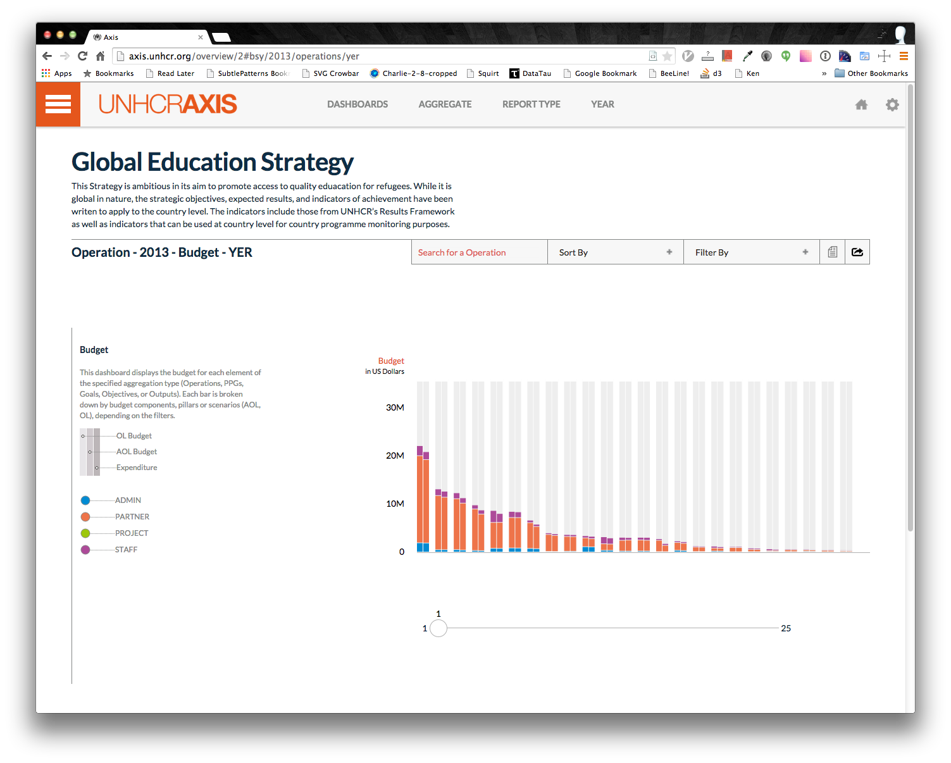Viewport: 951px width, 763px height.
Task: Click the gray checkmark extension icon
Action: click(x=688, y=56)
